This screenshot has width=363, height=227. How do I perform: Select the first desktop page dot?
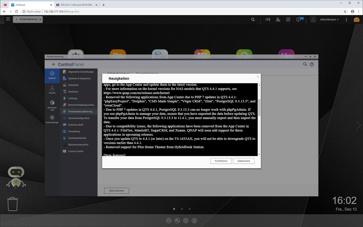[x=174, y=209]
